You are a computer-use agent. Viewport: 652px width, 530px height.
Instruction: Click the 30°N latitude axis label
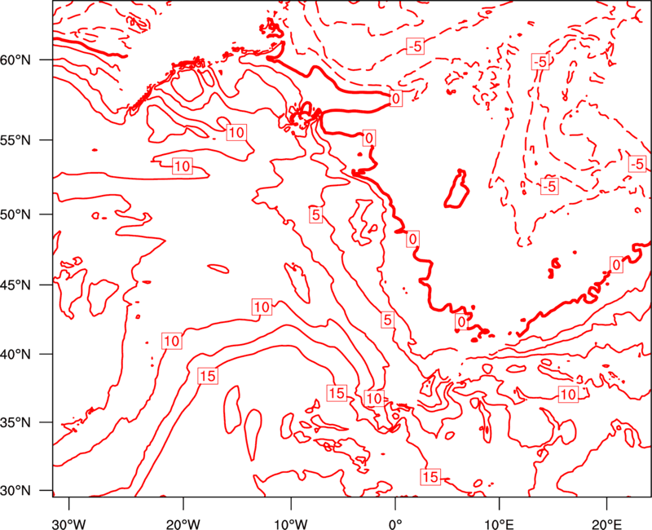15,491
